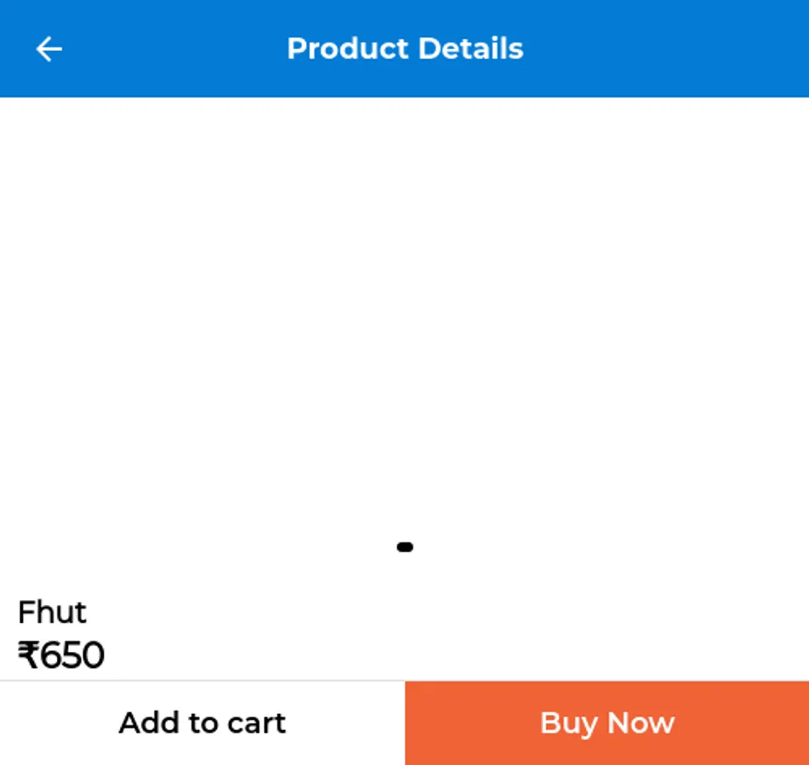Add the Fhut product to cart
The height and width of the screenshot is (765, 809).
click(202, 722)
